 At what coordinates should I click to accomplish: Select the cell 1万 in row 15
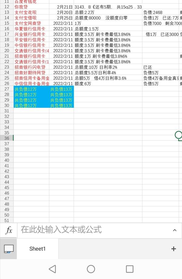tap(108, 23)
